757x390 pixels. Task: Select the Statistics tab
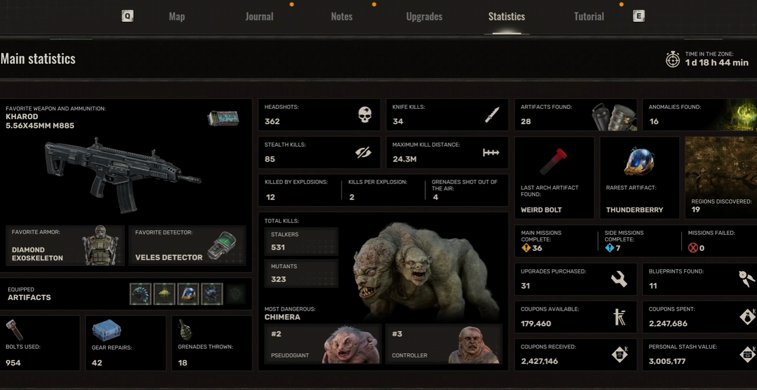(507, 17)
